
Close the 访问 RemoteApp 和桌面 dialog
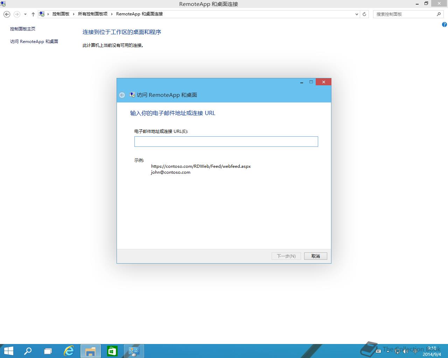pos(323,82)
